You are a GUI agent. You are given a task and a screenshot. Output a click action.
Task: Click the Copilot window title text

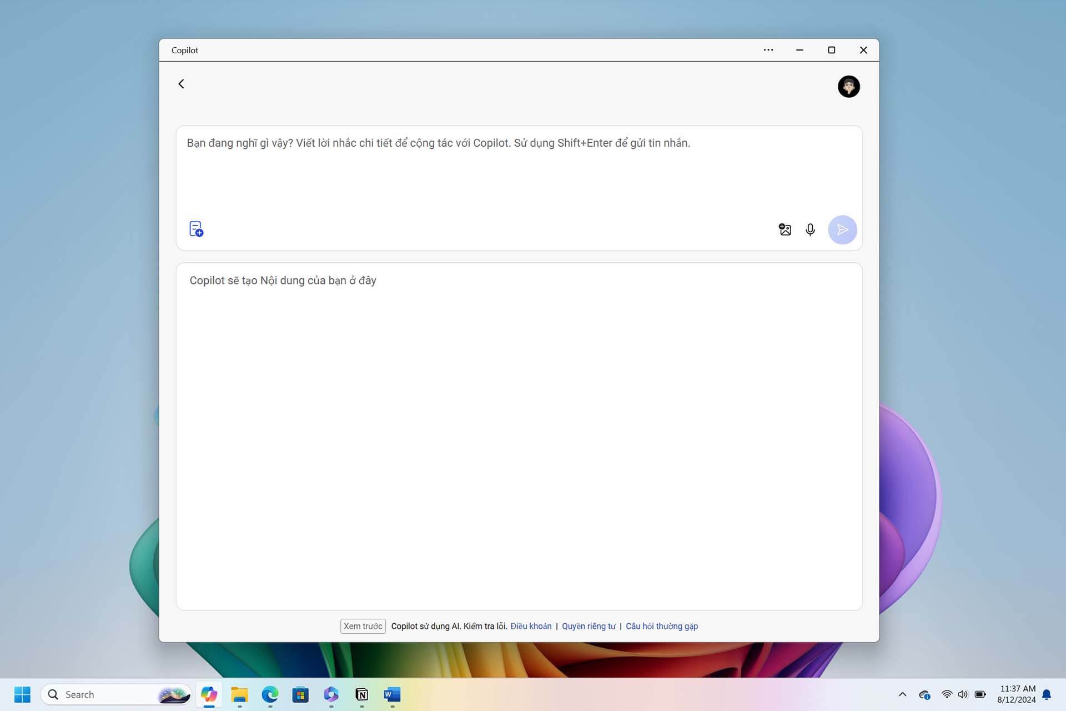coord(185,50)
